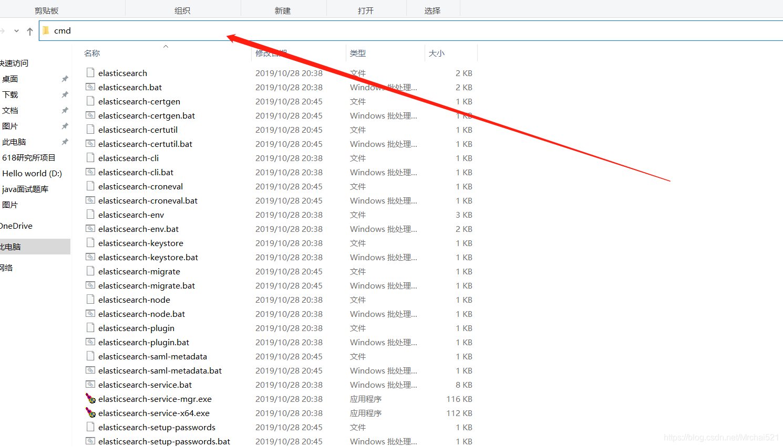Select highlighted 此电脑 in navigation pane
This screenshot has width=783, height=447.
[x=35, y=247]
